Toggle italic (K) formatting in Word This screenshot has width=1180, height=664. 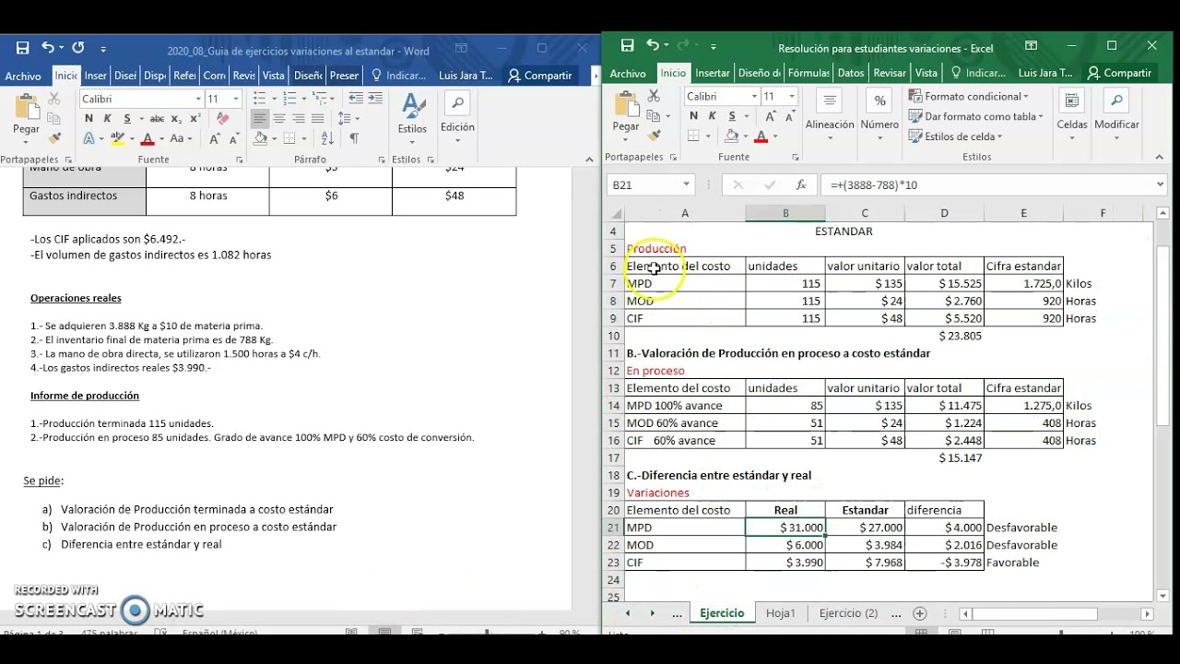107,118
